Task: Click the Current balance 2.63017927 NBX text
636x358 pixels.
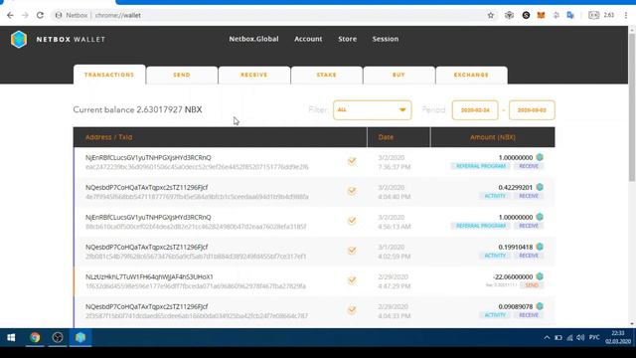Action: pos(137,109)
